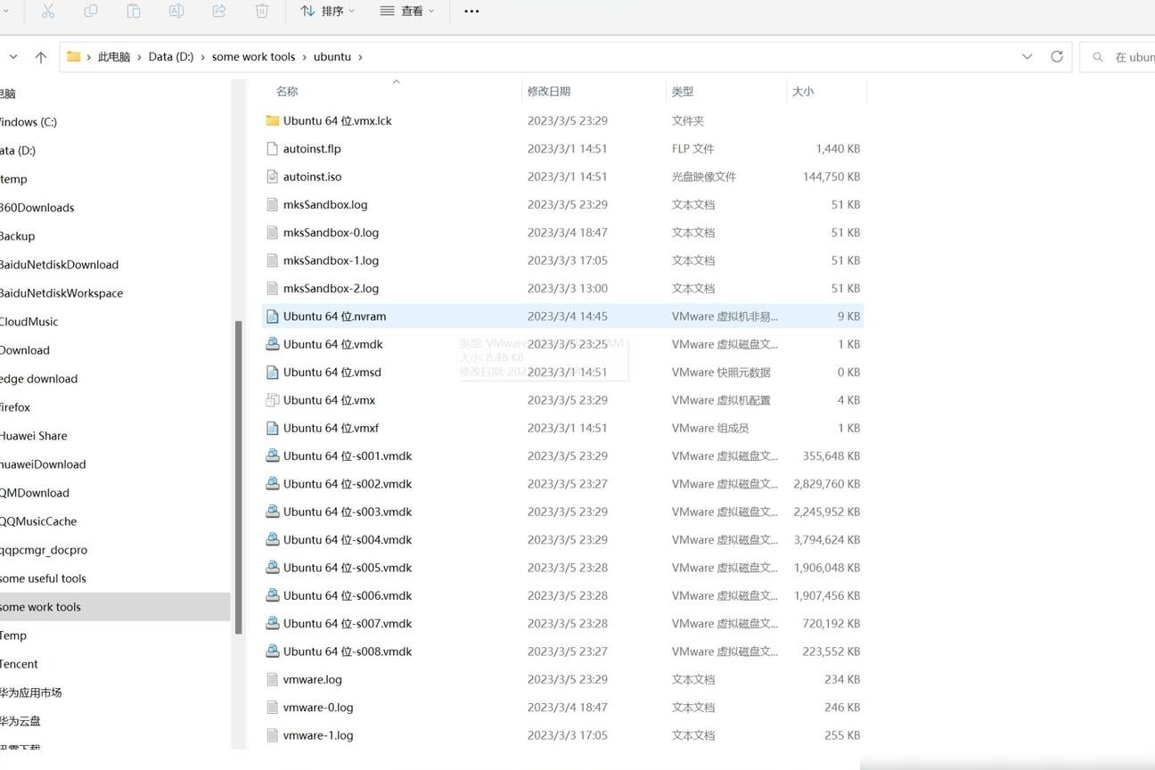Expand chevron after Data (D:) in breadcrumb

(x=202, y=56)
